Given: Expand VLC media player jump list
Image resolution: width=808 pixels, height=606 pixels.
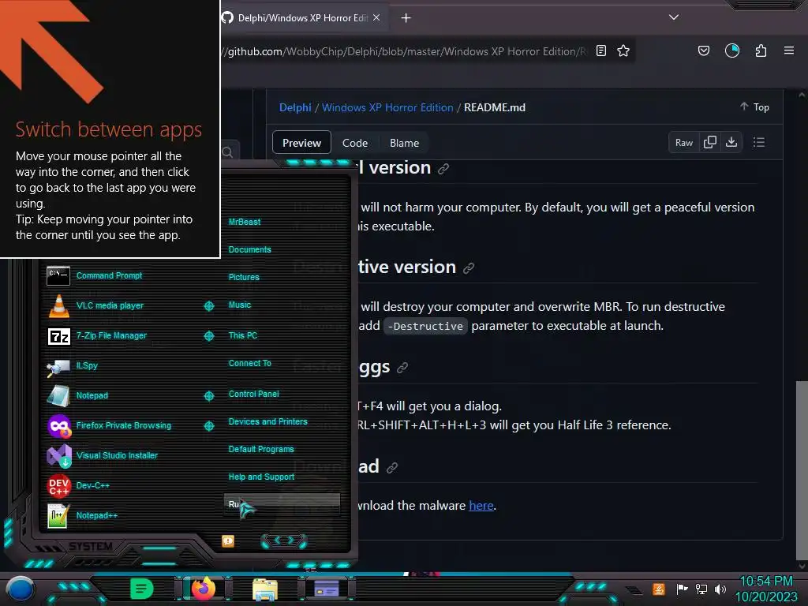Looking at the screenshot, I should pos(208,305).
